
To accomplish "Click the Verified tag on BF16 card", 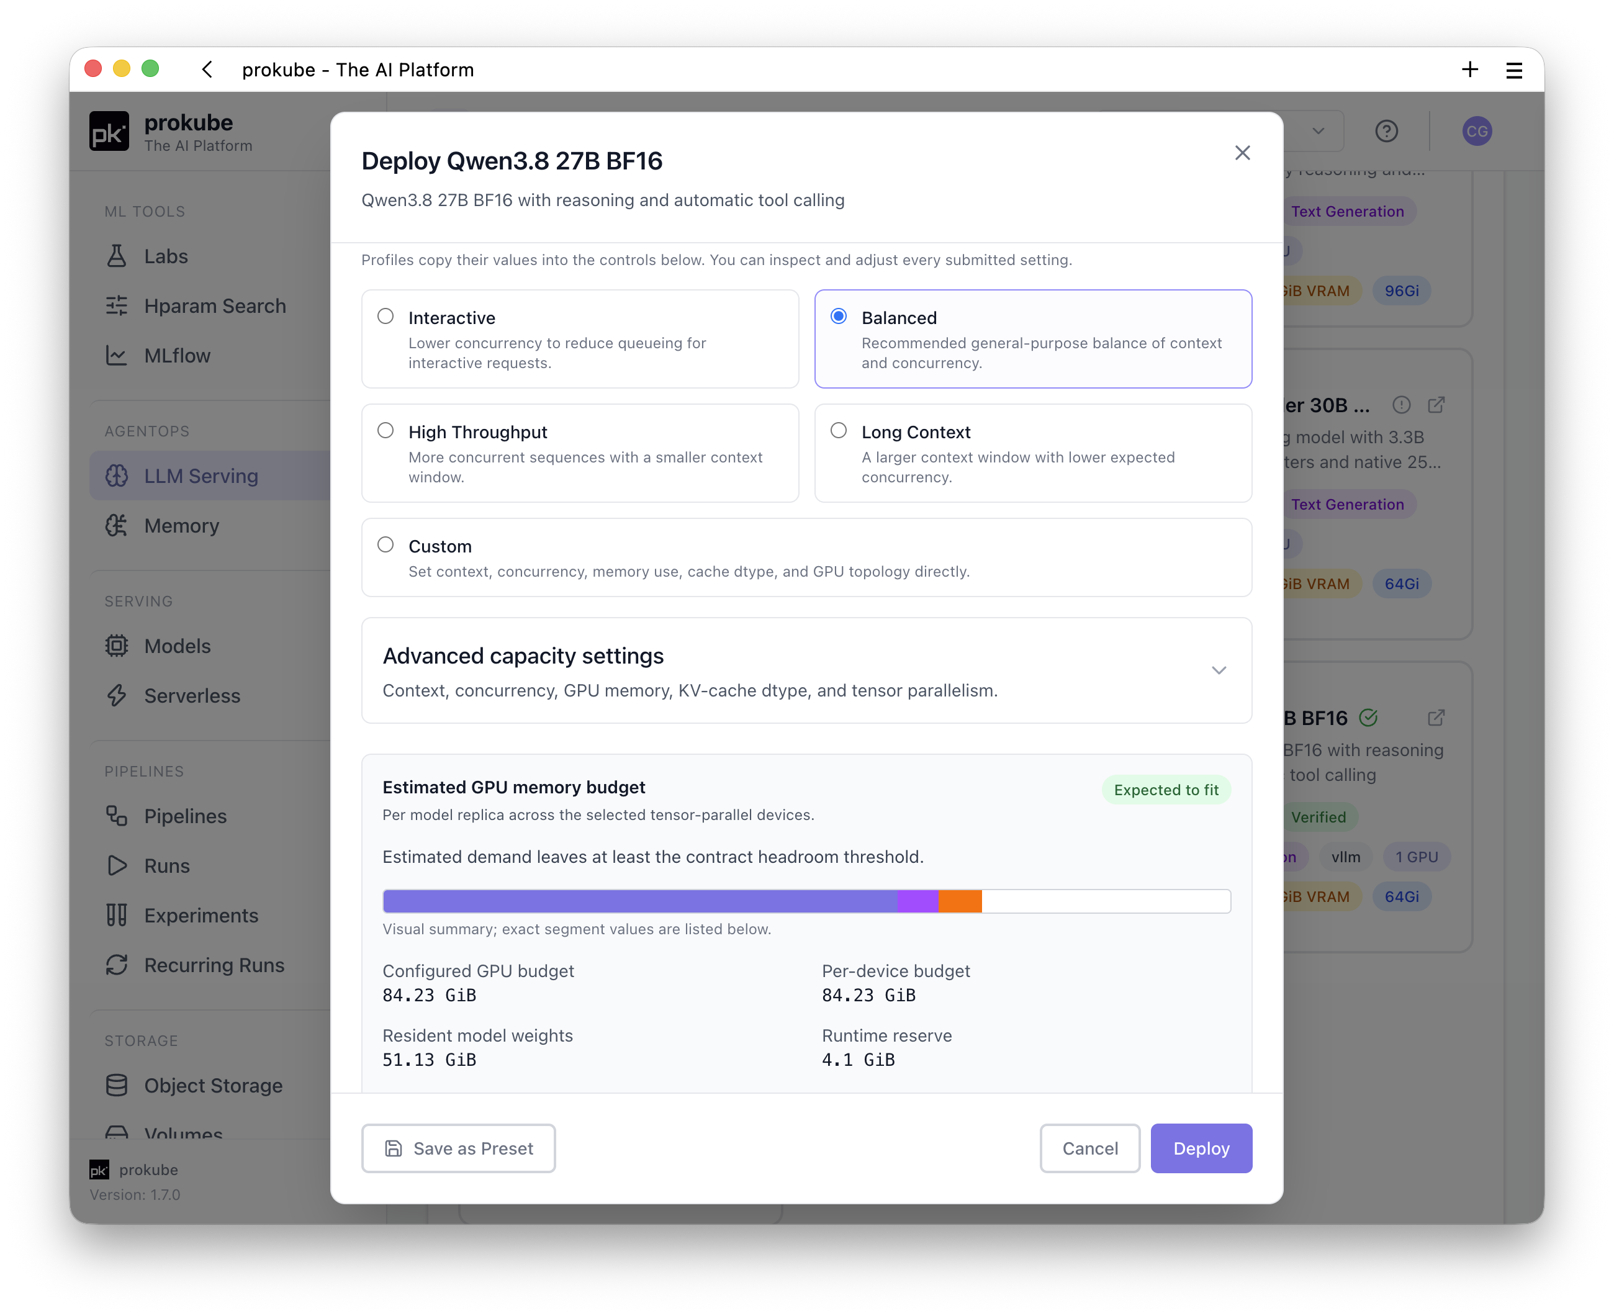I will [1319, 817].
